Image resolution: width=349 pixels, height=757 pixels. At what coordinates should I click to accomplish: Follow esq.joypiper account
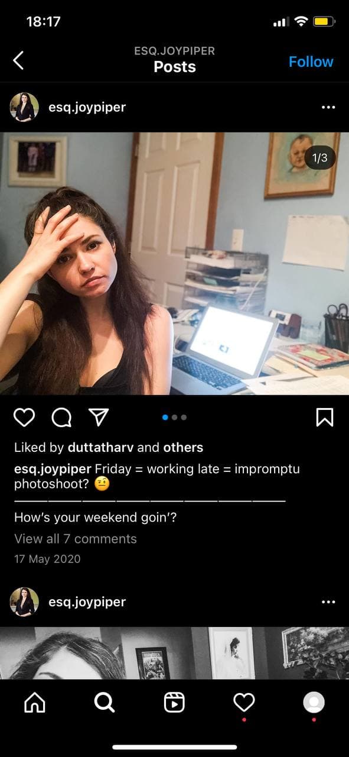pos(311,62)
